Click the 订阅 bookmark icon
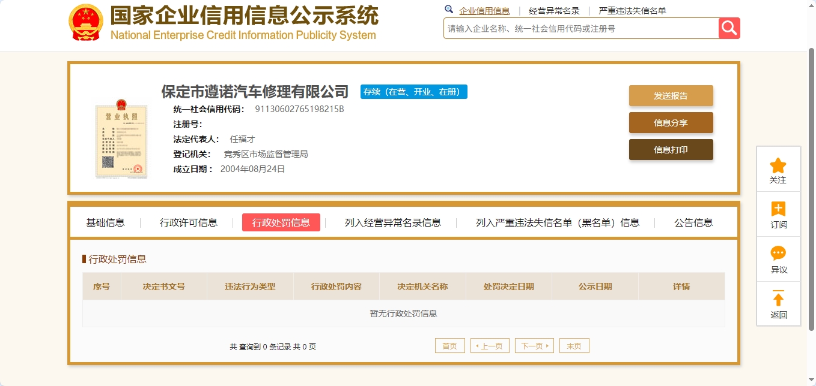This screenshot has width=816, height=386. pyautogui.click(x=778, y=209)
